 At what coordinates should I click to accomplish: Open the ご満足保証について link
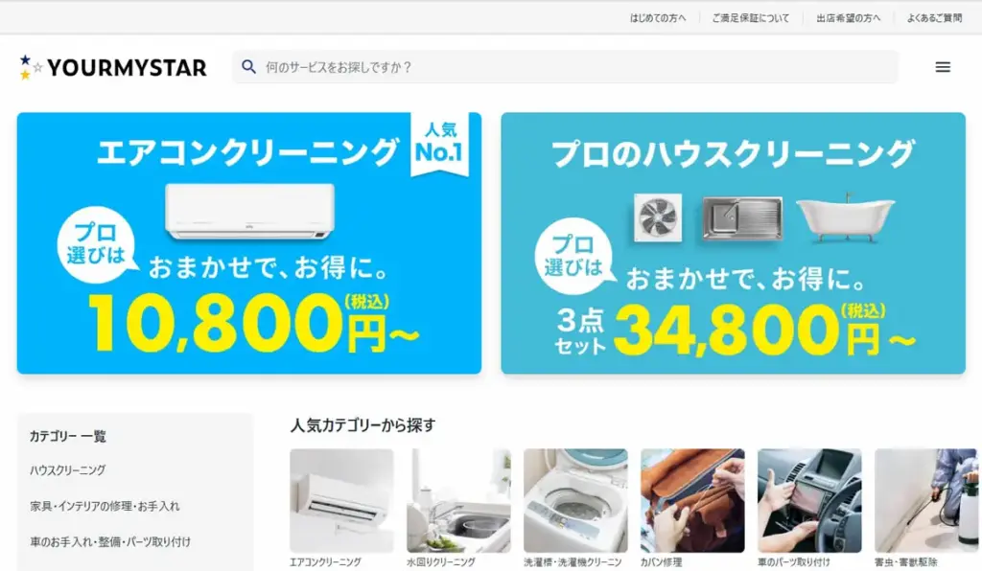pos(750,18)
